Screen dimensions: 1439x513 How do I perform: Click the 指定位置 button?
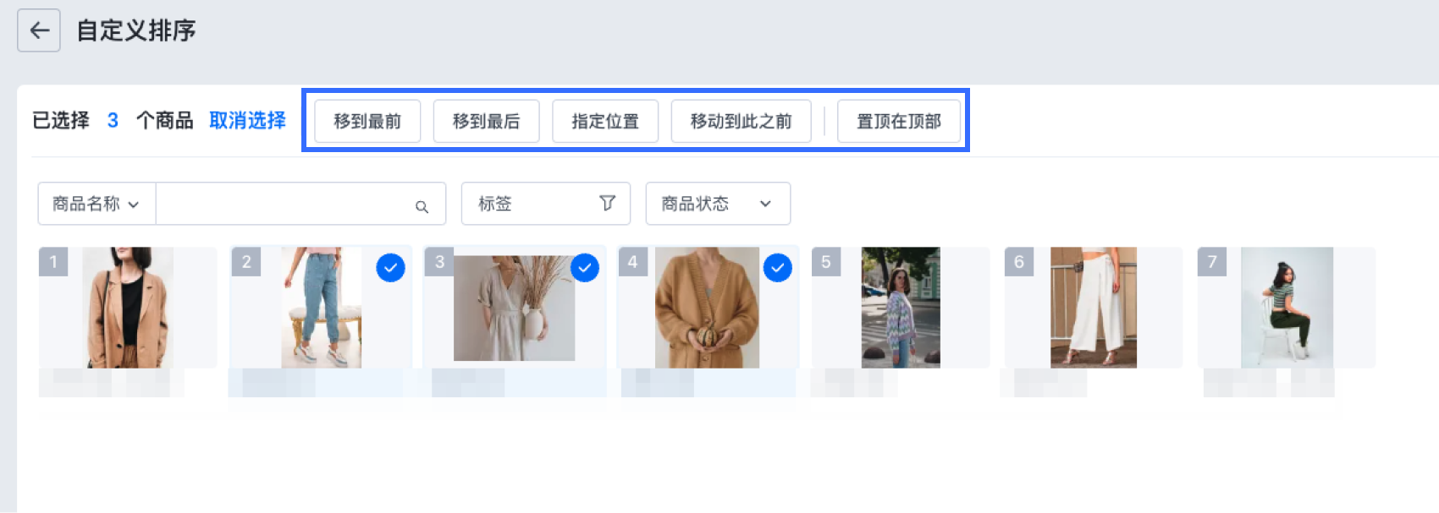605,121
